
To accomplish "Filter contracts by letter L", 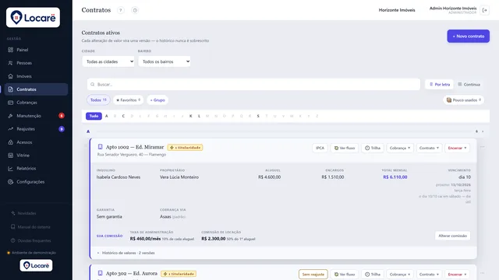I will 200,116.
